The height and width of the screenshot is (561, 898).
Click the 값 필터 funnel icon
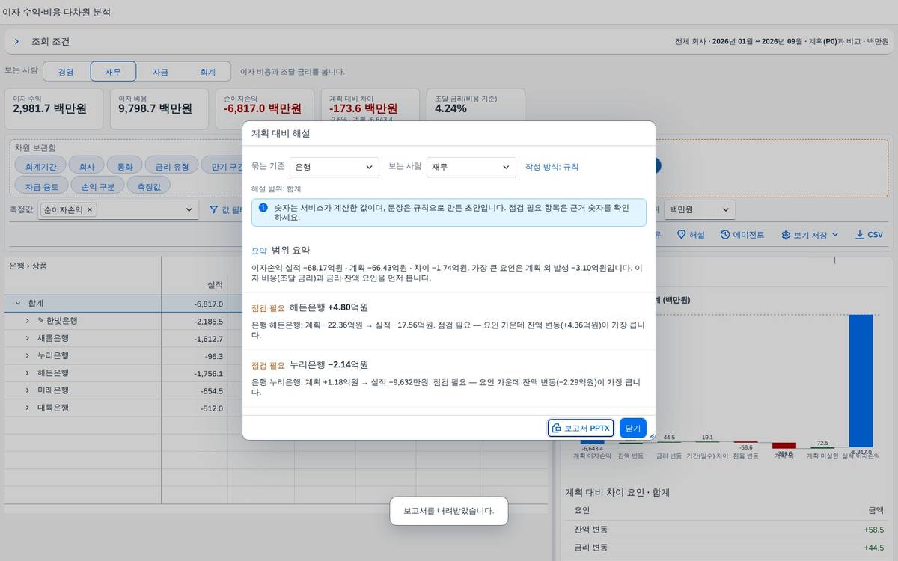pos(213,210)
